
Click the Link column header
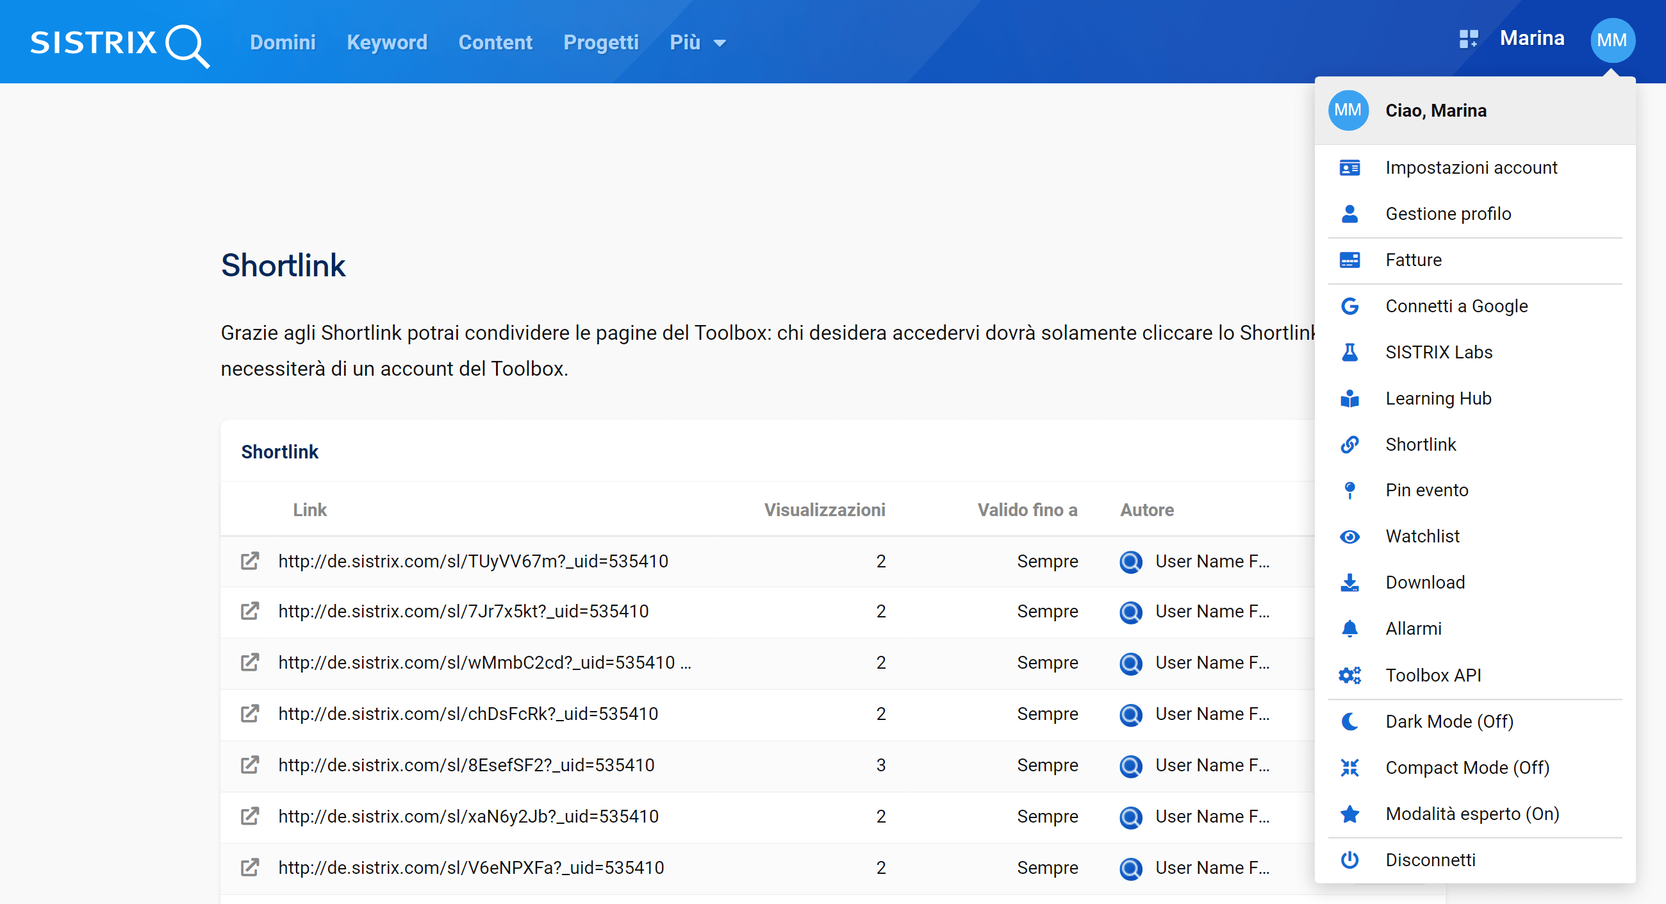click(x=309, y=510)
